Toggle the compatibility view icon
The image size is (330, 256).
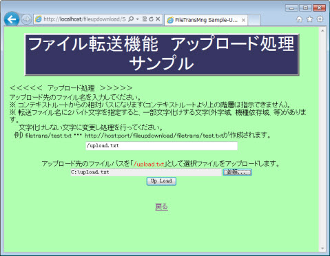click(x=145, y=19)
